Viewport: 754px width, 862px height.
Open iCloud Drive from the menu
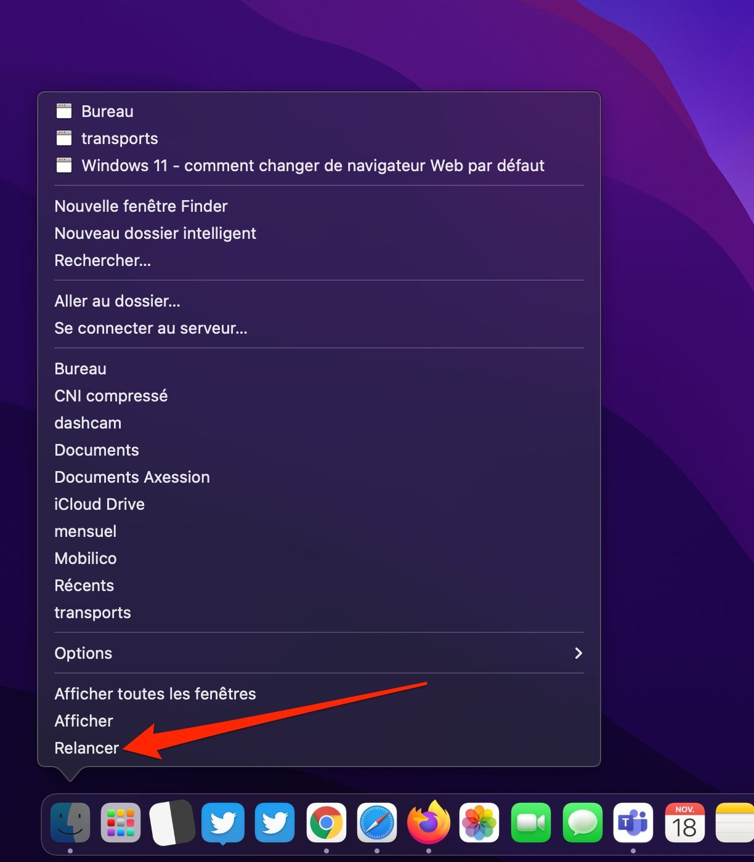[319, 504]
